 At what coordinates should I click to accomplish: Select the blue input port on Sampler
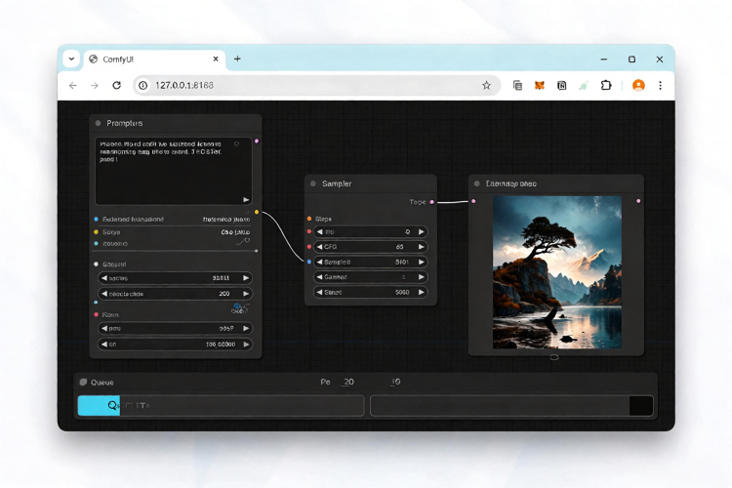click(309, 262)
